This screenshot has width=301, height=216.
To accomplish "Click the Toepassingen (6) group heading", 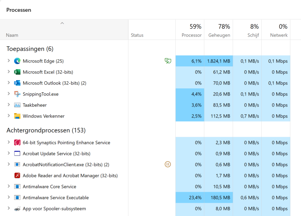I will pyautogui.click(x=30, y=49).
